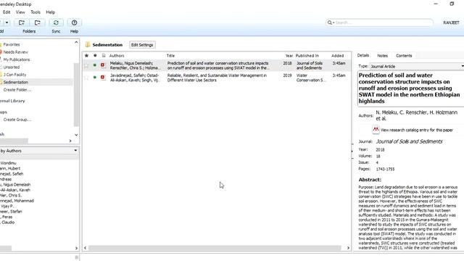This screenshot has height=261, width=464.
Task: Filter by author Chris S.
Action: (x=11, y=195)
